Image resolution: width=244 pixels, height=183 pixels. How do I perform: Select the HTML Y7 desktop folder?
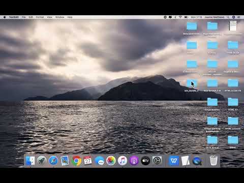pyautogui.click(x=233, y=104)
